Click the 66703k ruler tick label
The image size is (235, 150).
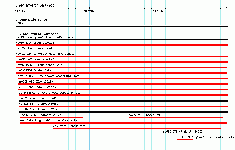89,11
